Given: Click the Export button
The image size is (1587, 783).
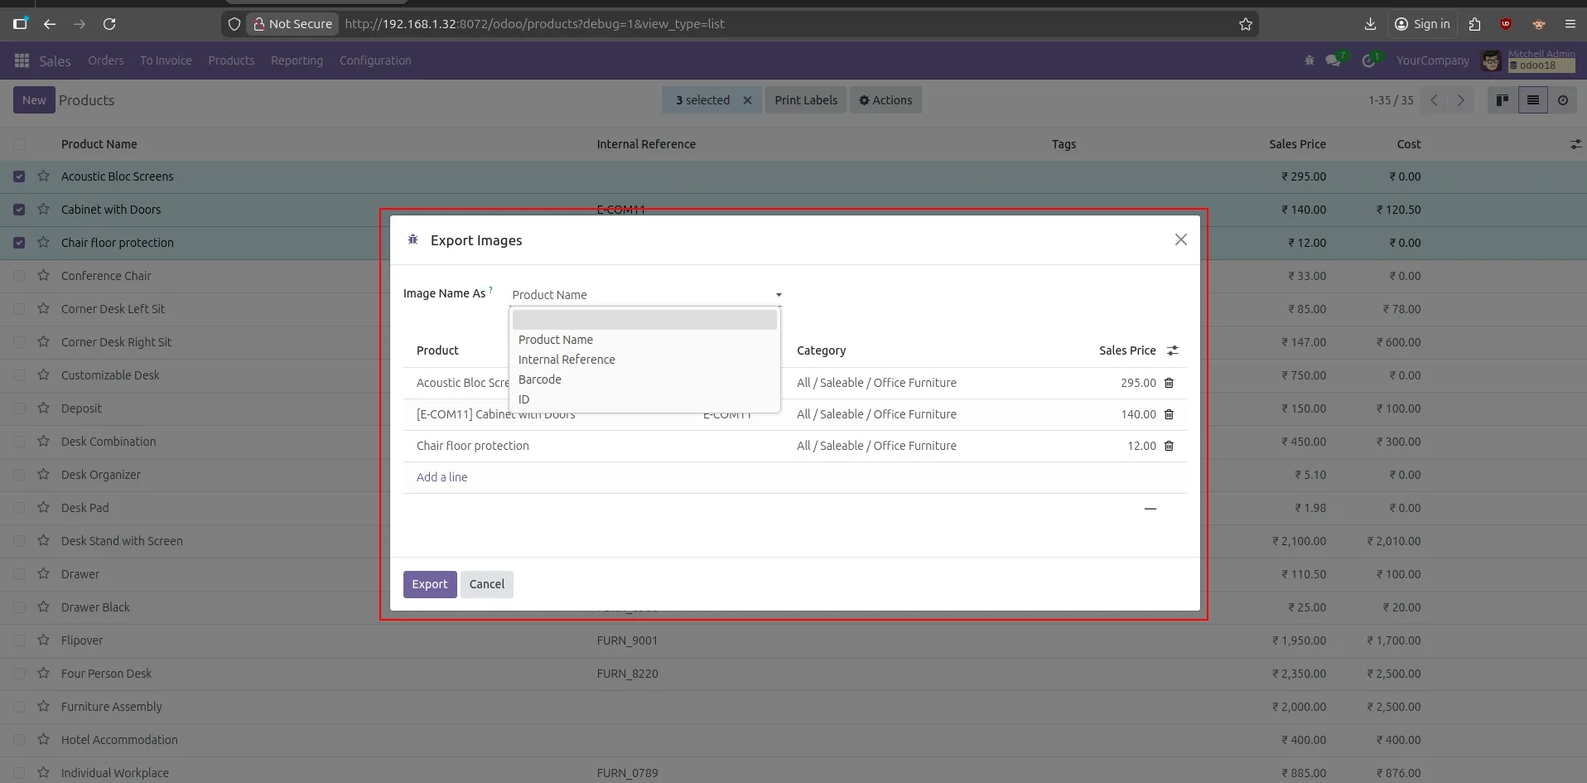Looking at the screenshot, I should pos(429,584).
